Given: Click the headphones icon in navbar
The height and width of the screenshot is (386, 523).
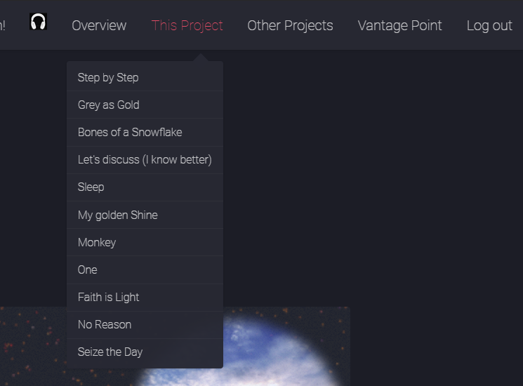Looking at the screenshot, I should tap(38, 22).
